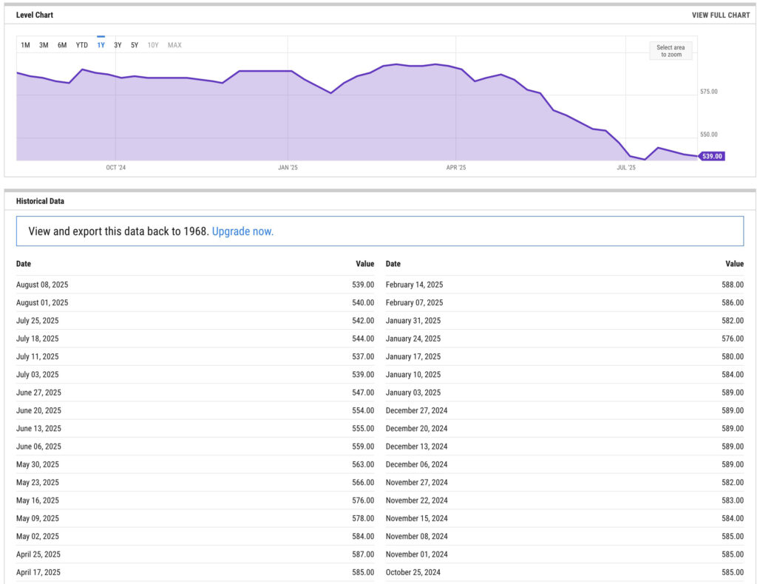
Task: Click the 537.00 value for July 11
Action: [x=363, y=356]
